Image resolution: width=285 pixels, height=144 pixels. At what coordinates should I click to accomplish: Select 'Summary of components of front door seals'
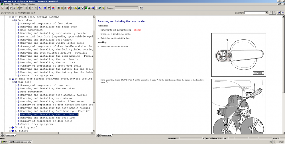(50, 66)
